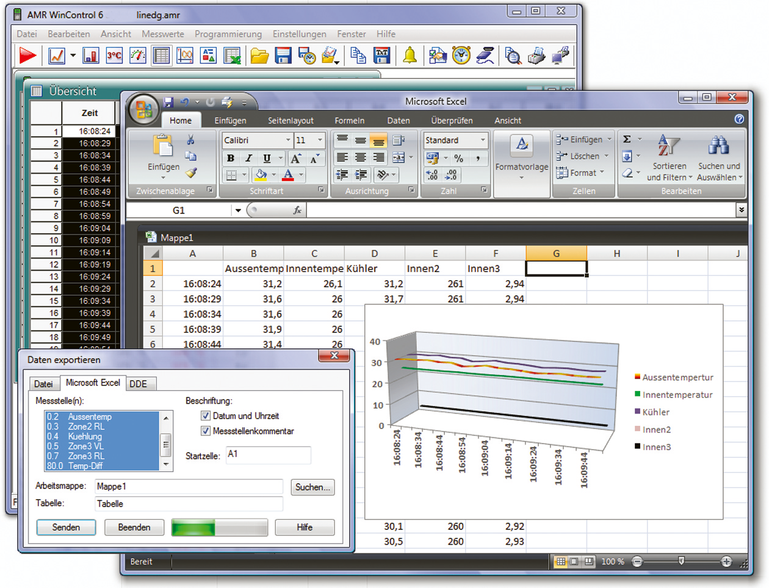Image resolution: width=769 pixels, height=588 pixels.
Task: Open the Messwerte menu in WinControl
Action: tap(163, 34)
